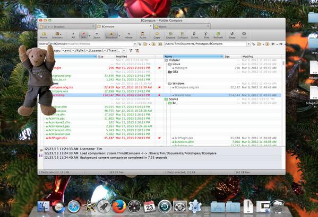The height and width of the screenshot is (217, 318).
Task: Click the green Refresh toolbar icon
Action: pyautogui.click(x=218, y=35)
